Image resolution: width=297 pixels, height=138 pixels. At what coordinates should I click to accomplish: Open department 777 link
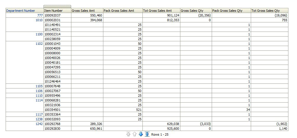pos(40,15)
